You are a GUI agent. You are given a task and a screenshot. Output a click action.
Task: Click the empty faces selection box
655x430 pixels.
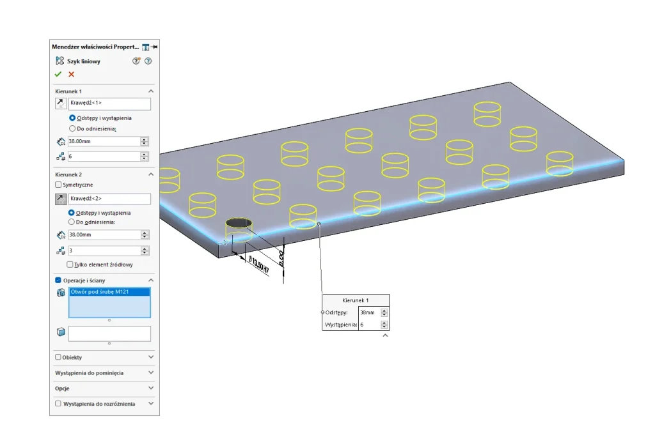pos(109,334)
